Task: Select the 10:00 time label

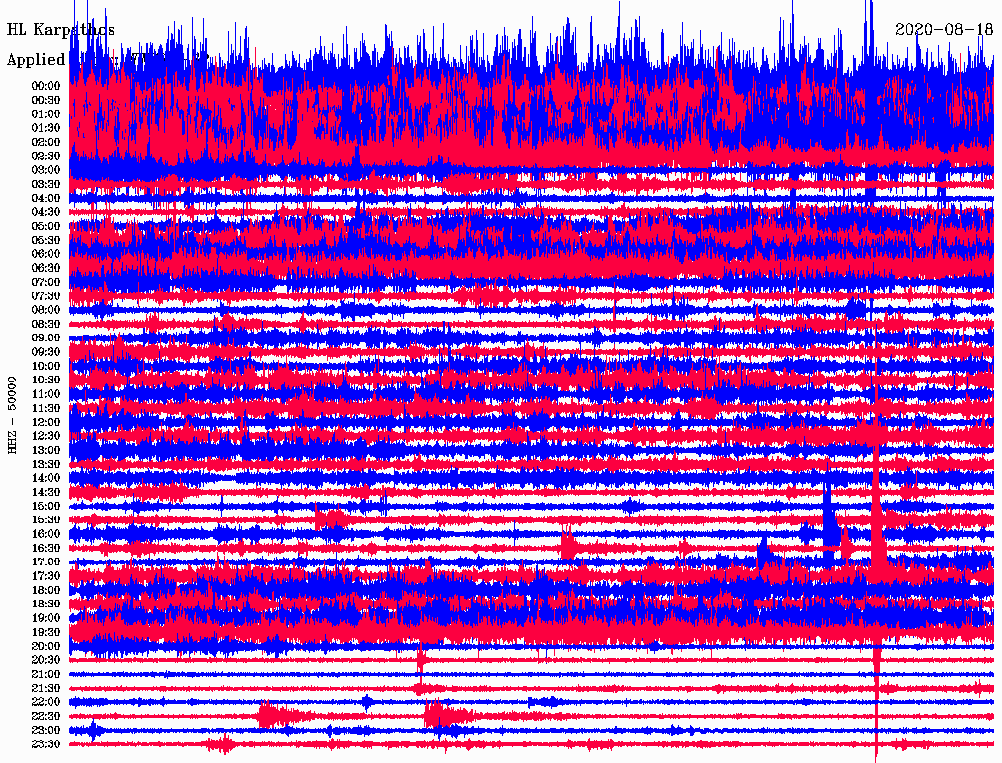Action: pos(46,366)
